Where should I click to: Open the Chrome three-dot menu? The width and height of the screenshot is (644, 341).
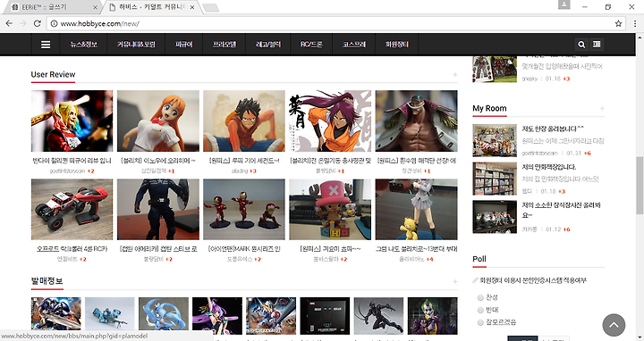pyautogui.click(x=634, y=23)
